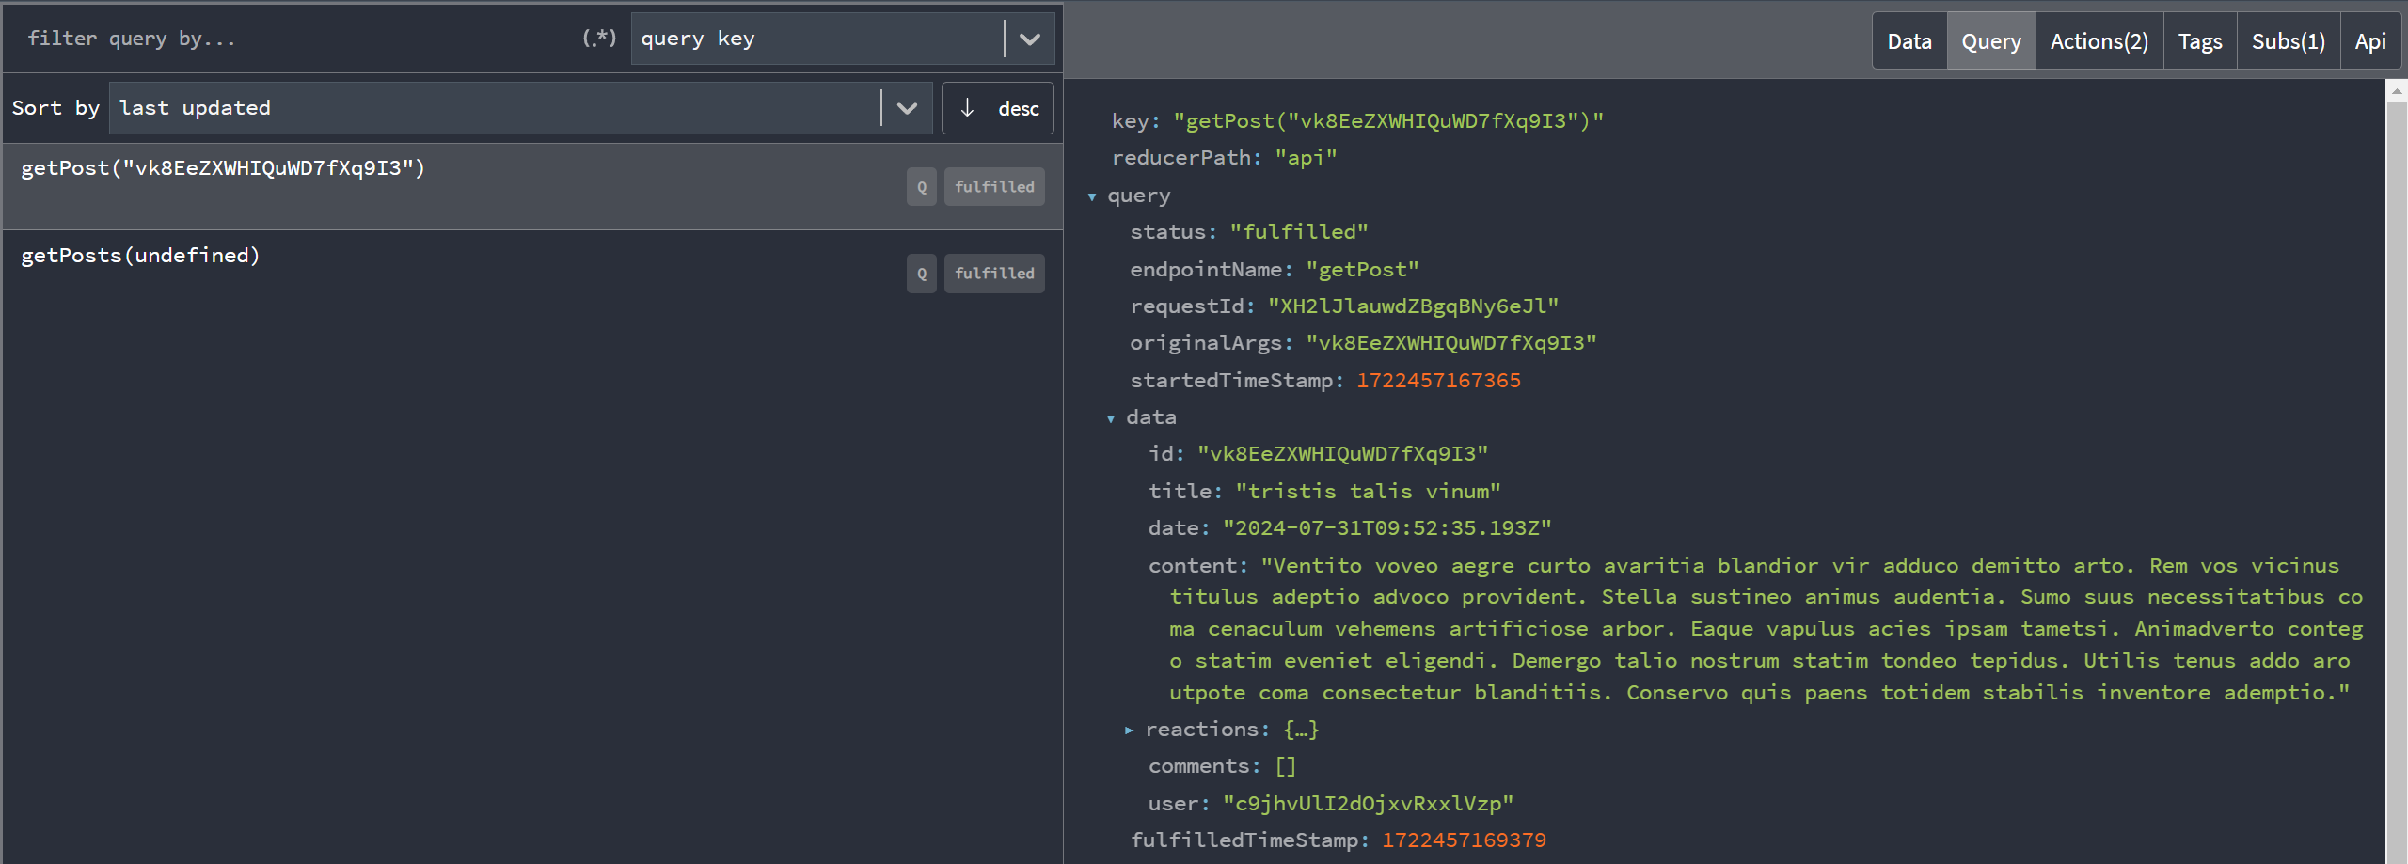Open the last updated sort dropdown
Viewport: 2408px width, 864px height.
tap(906, 107)
